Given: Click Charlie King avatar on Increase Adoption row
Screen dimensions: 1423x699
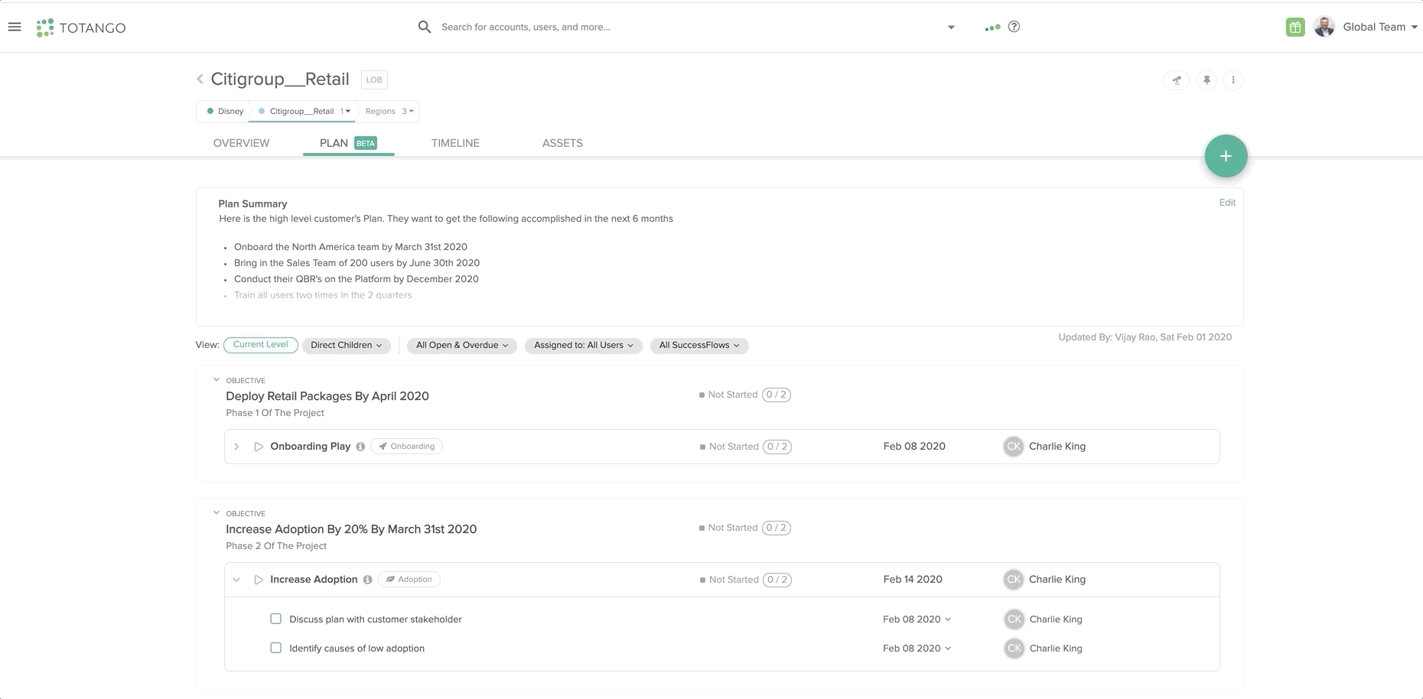Looking at the screenshot, I should (1014, 580).
